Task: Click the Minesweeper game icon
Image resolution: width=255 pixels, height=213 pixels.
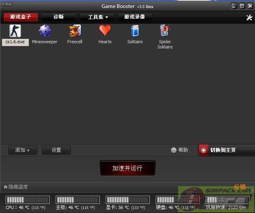Action: (x=44, y=31)
